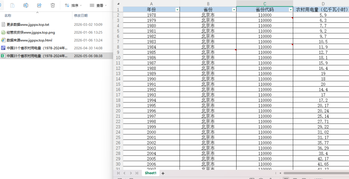This screenshot has width=349, height=179.
Task: Select the blue grid file icon dated 2026-04-30
Action: [x=3, y=48]
